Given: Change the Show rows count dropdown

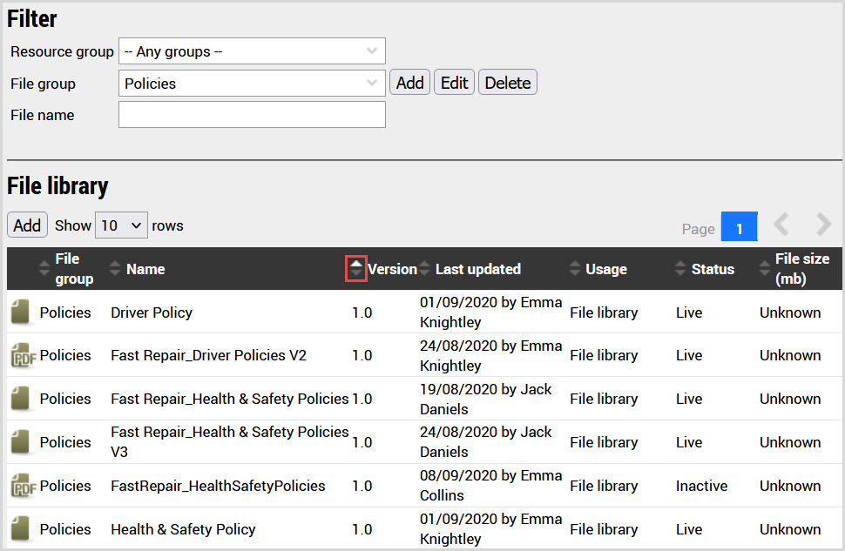Looking at the screenshot, I should 121,225.
